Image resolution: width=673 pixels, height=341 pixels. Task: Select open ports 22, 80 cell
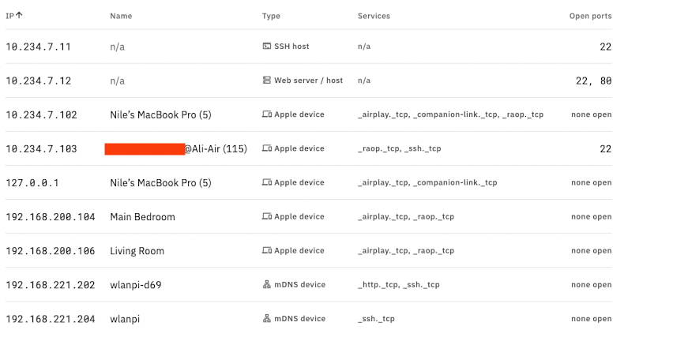pyautogui.click(x=593, y=81)
